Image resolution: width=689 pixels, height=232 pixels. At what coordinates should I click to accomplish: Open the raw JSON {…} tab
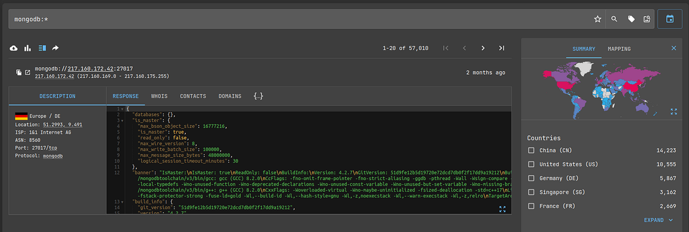coord(258,96)
